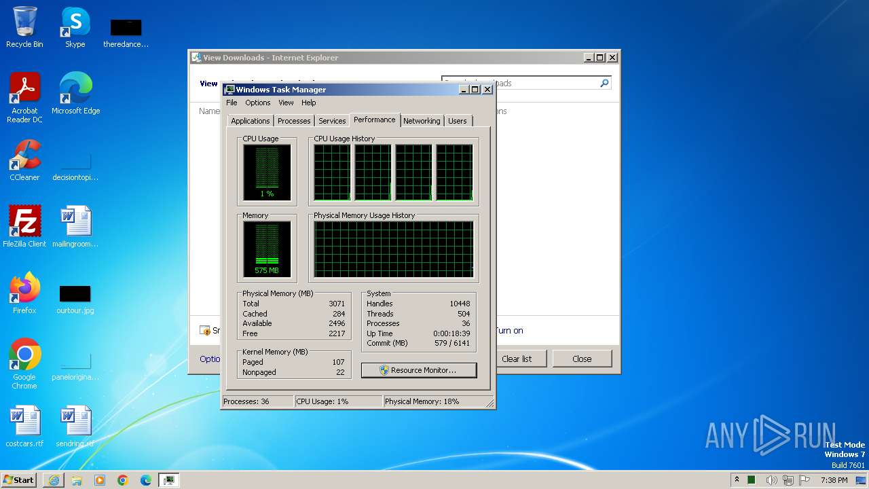The height and width of the screenshot is (489, 869).
Task: Click the Handles value 10448
Action: click(460, 304)
